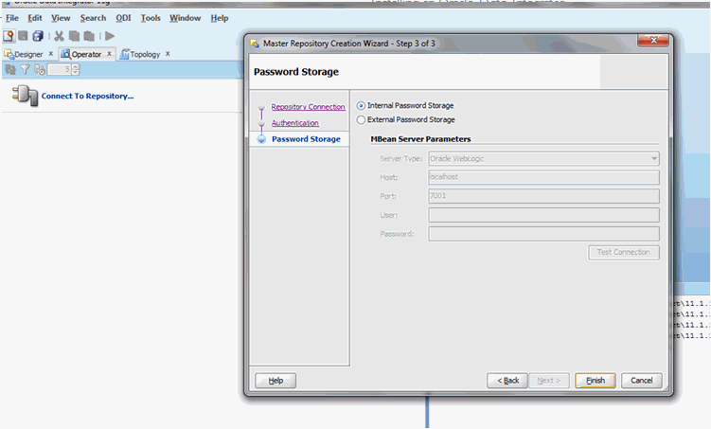Image resolution: width=711 pixels, height=429 pixels.
Task: Click the MBean Server Parameters heading
Action: point(420,139)
